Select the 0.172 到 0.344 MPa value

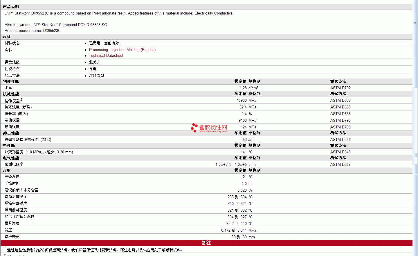click(x=239, y=230)
